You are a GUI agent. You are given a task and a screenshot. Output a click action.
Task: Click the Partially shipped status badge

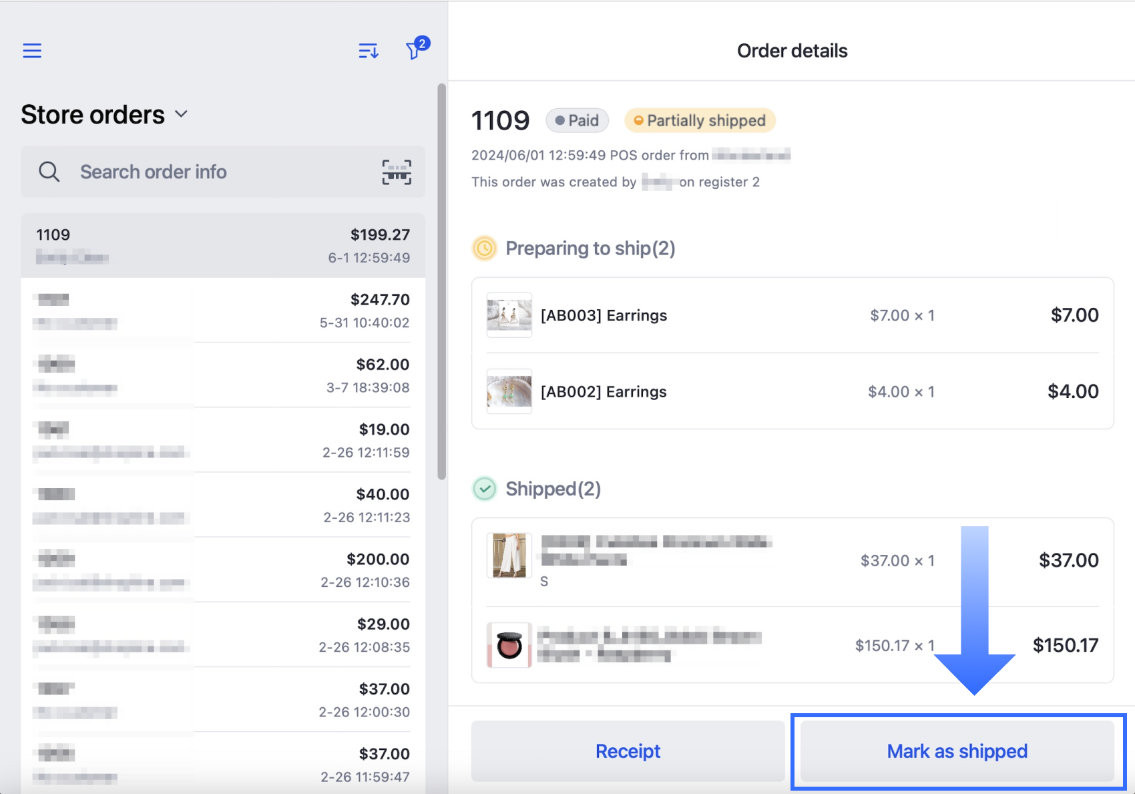point(700,120)
